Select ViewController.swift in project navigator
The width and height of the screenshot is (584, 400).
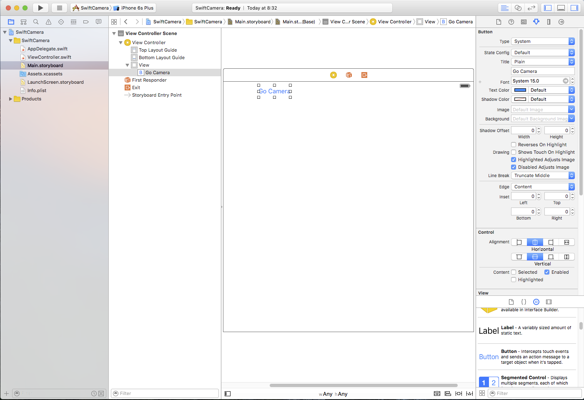(49, 57)
